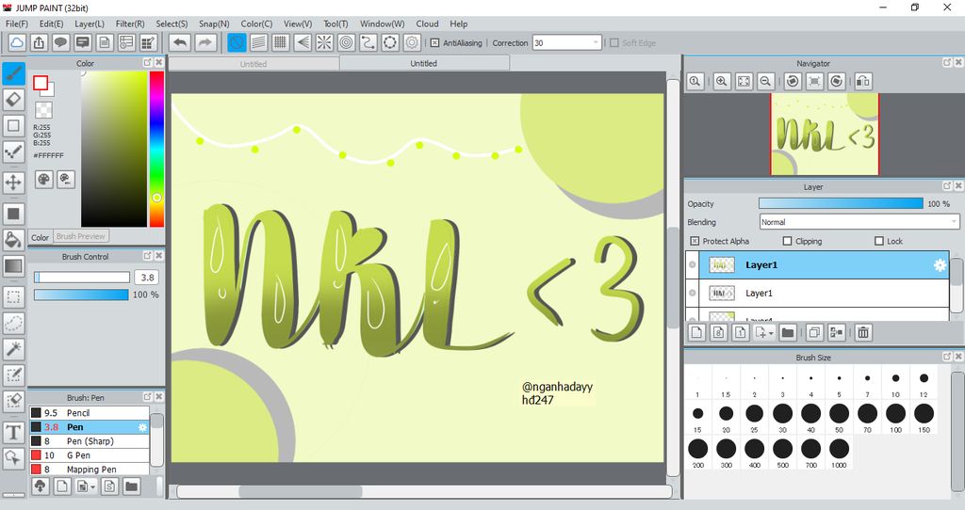The width and height of the screenshot is (965, 510).
Task: Click the layer Opacity slider
Action: pyautogui.click(x=841, y=203)
